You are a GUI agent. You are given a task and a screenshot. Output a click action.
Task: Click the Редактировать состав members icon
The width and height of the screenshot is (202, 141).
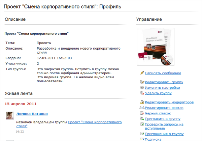coord(142,108)
